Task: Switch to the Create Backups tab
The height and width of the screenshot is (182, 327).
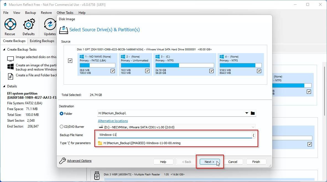Action: (14, 41)
